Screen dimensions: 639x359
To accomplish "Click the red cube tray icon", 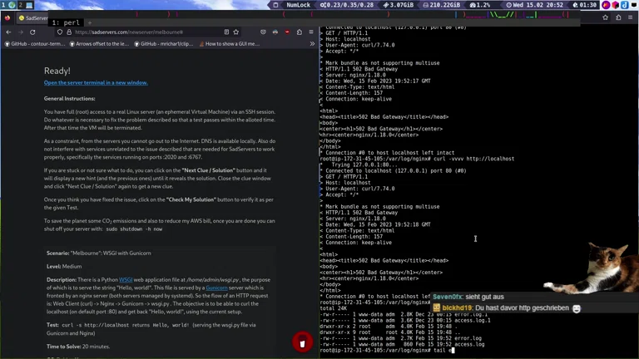I will 616,5.
